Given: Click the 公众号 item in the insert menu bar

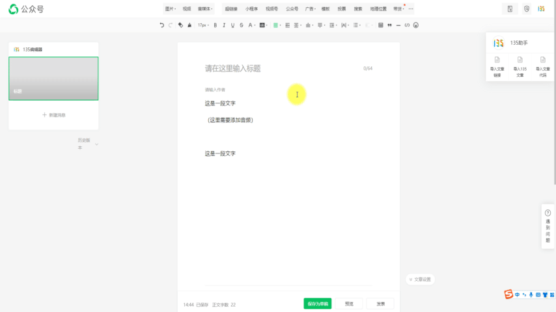Looking at the screenshot, I should [x=292, y=9].
